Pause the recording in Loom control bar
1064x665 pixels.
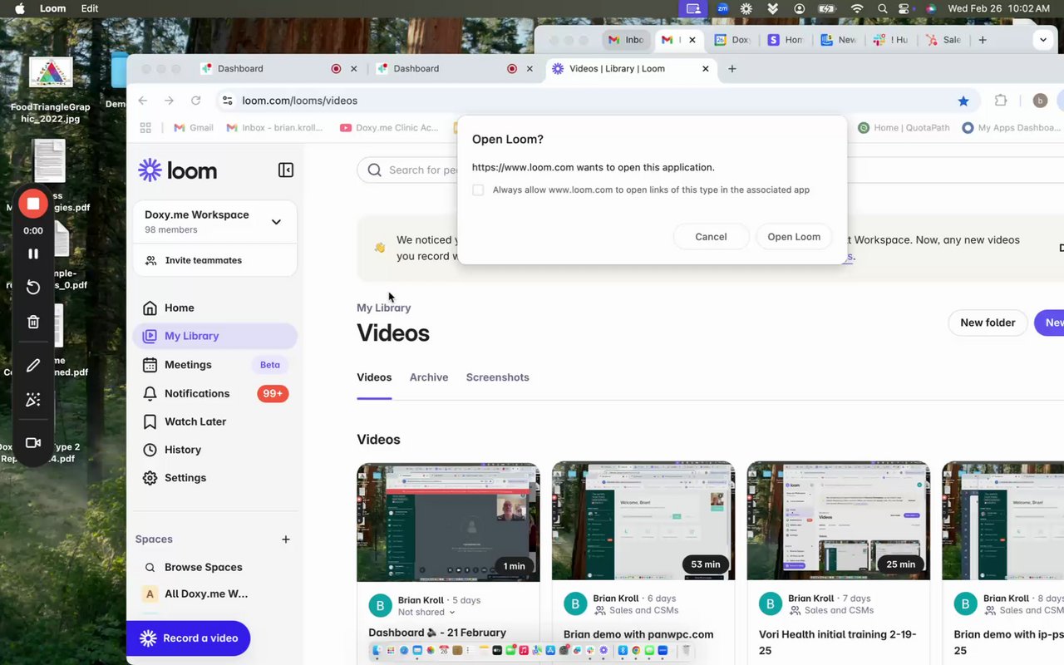point(33,254)
